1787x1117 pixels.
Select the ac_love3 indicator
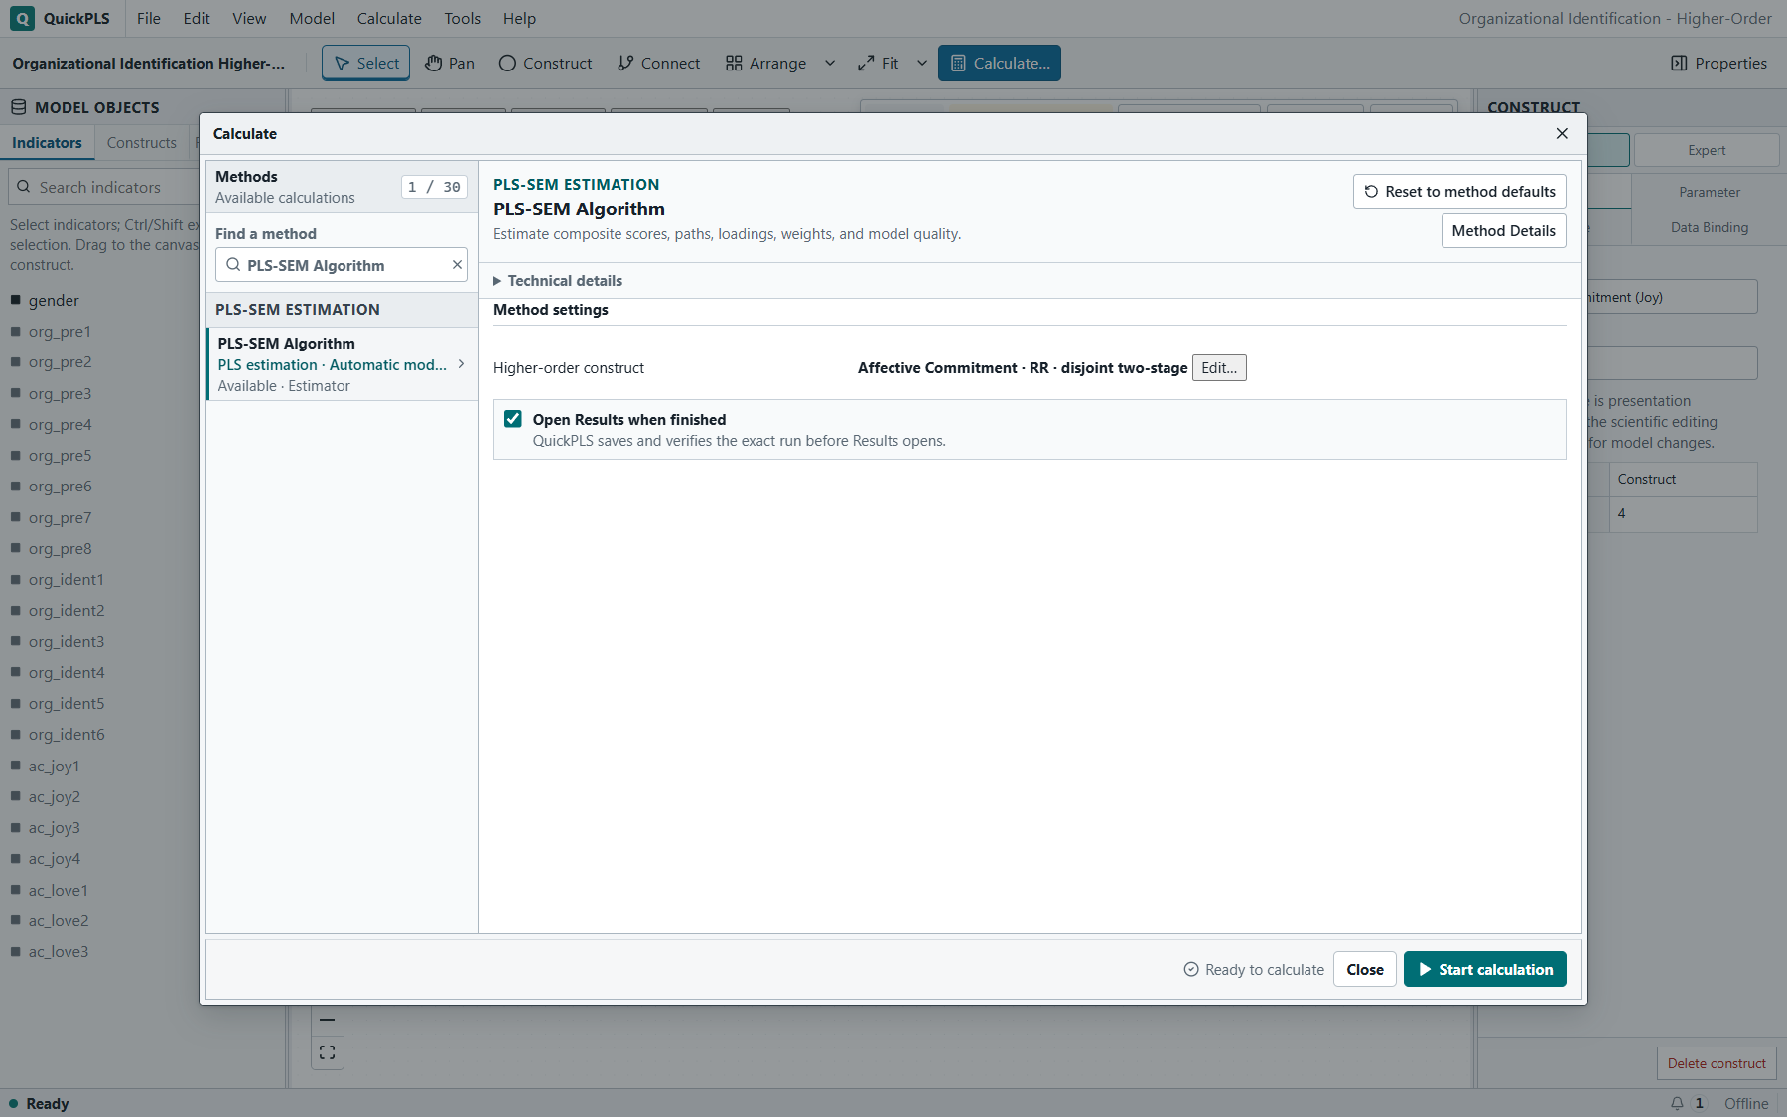tap(58, 952)
